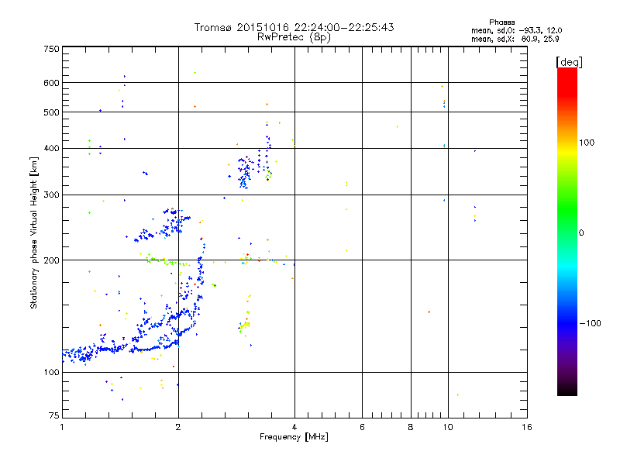Screen dimensions: 620x465
Task: Select the 'mean, sd,O: -93.3, 12.0' statistic
Action: (x=516, y=30)
